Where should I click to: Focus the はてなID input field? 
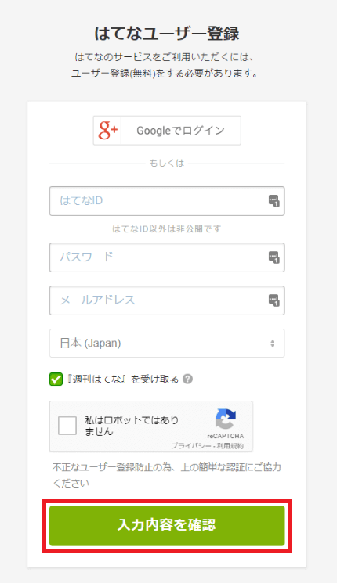167,201
